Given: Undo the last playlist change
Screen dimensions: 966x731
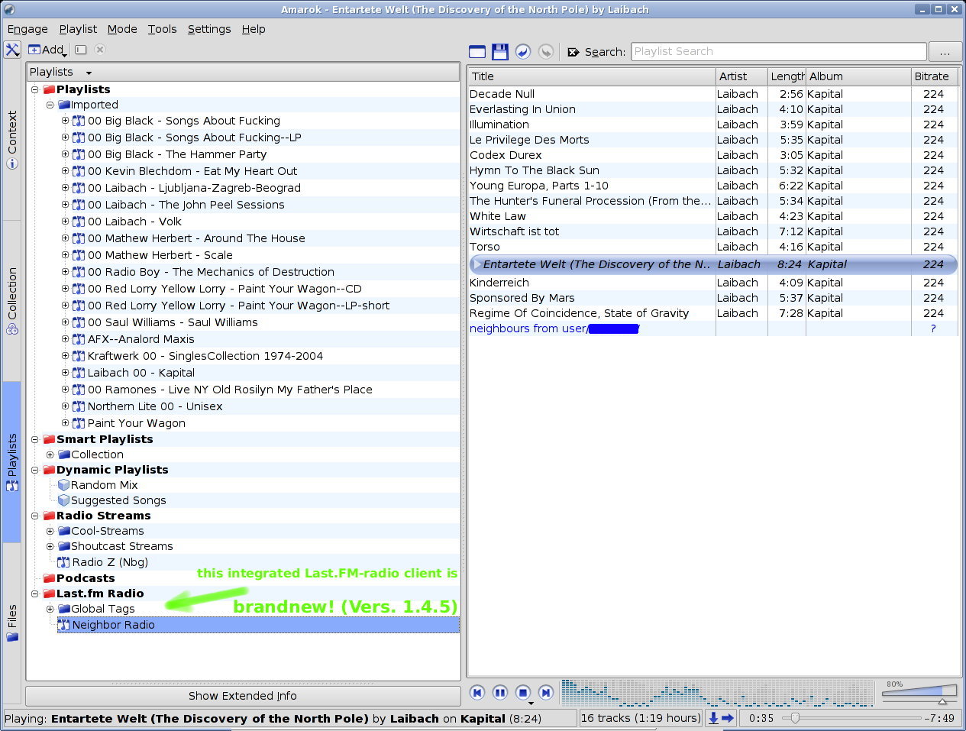Looking at the screenshot, I should [x=523, y=52].
